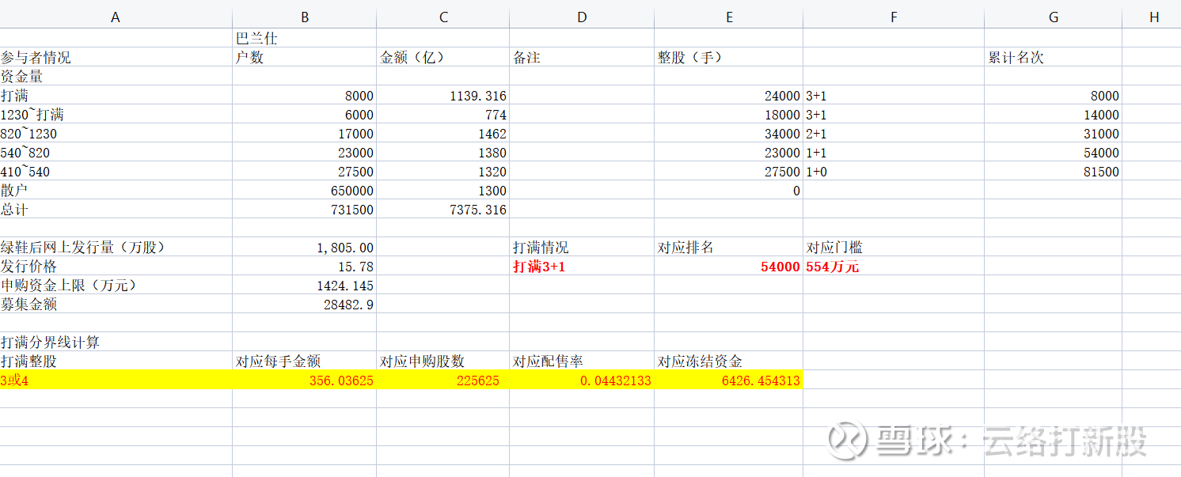Select the issuance volume 1,805.00
The image size is (1181, 477).
pyautogui.click(x=305, y=247)
